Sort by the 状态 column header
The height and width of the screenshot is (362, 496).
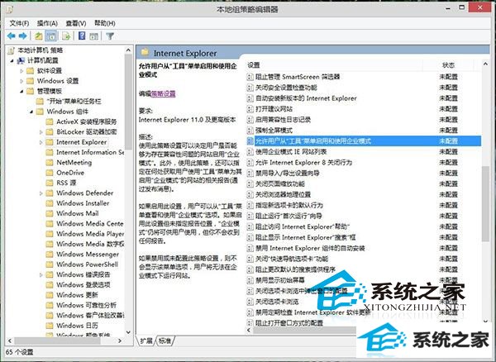tap(448, 65)
